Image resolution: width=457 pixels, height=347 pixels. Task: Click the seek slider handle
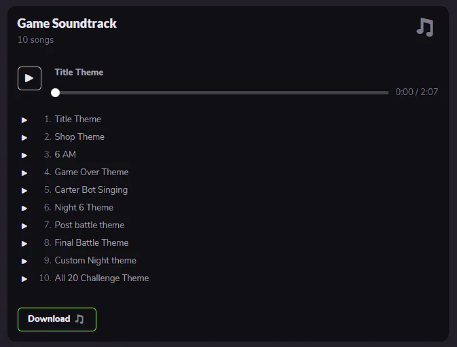(x=55, y=92)
